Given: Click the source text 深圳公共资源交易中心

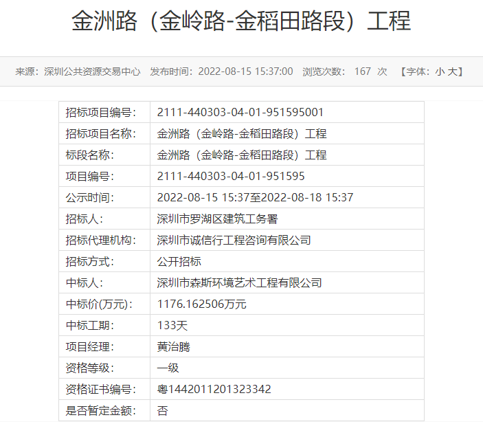Looking at the screenshot, I should 92,71.
